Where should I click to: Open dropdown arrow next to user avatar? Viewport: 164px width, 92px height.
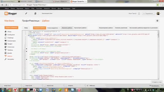(x=160, y=14)
